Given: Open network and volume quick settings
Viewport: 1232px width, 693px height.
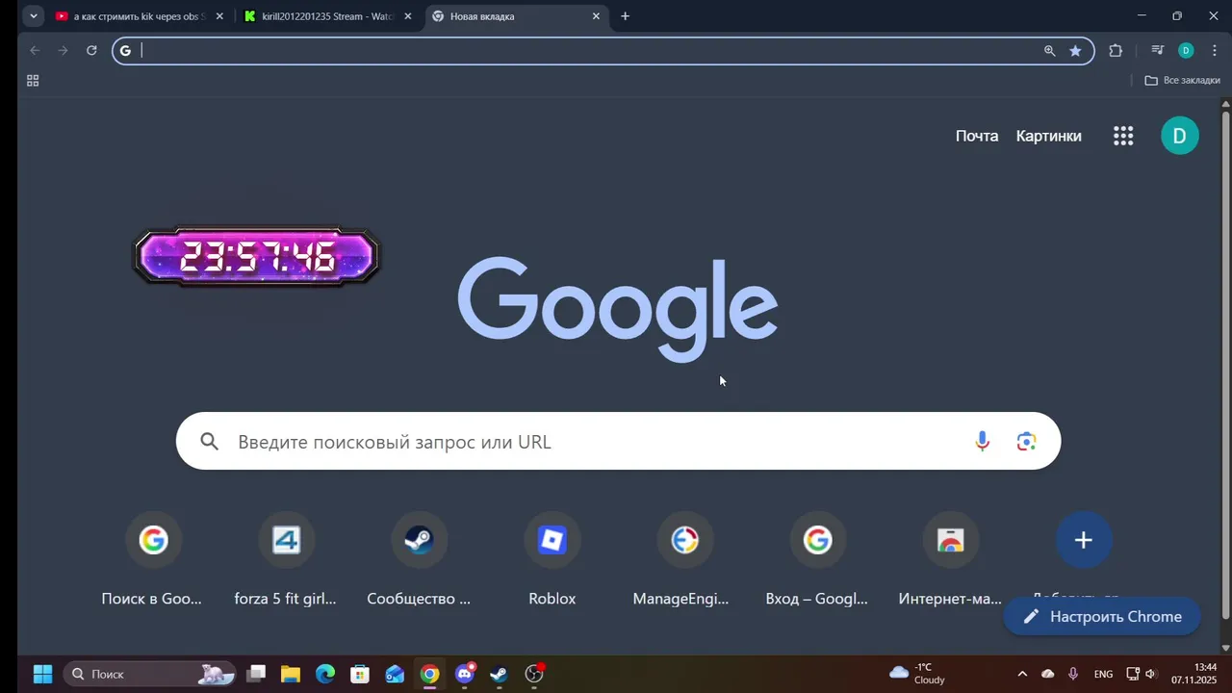Looking at the screenshot, I should tap(1142, 674).
